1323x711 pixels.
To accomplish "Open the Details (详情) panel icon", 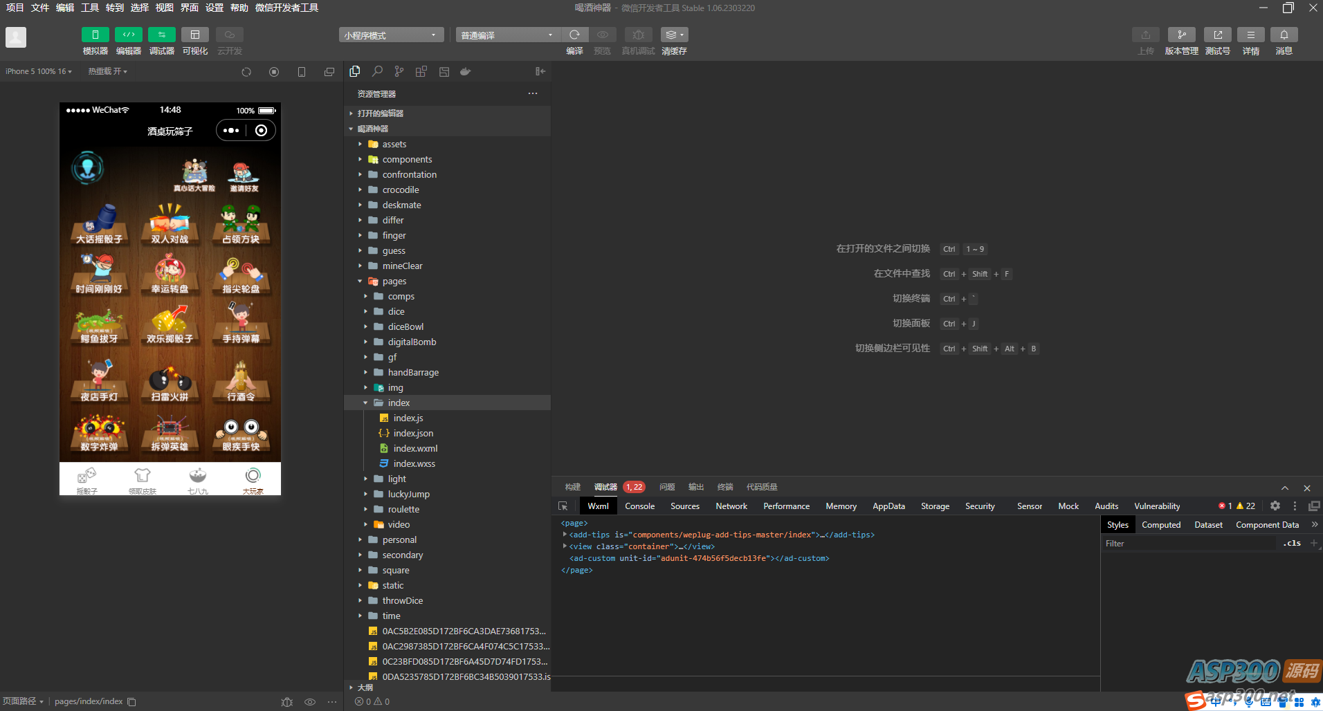I will (x=1250, y=35).
